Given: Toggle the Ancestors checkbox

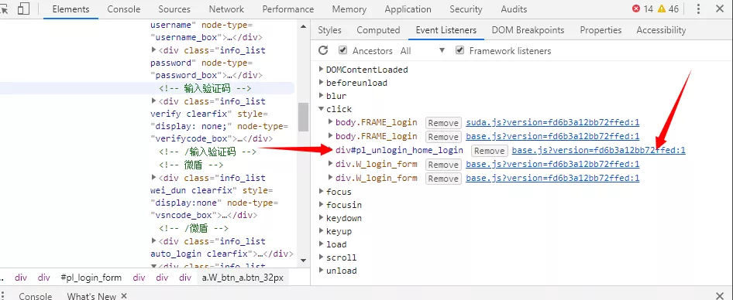Looking at the screenshot, I should [343, 50].
